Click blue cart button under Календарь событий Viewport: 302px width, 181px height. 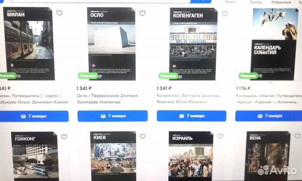[268, 116]
